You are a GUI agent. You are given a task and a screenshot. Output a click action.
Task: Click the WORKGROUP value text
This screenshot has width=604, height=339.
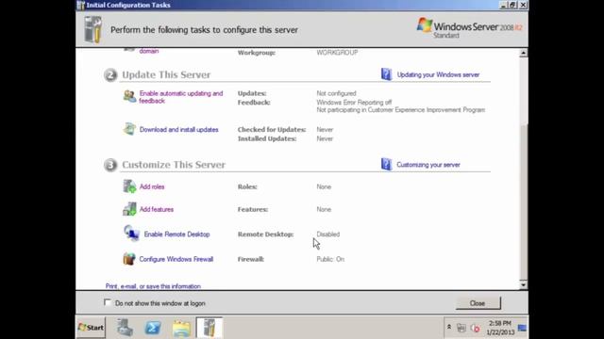coord(337,53)
